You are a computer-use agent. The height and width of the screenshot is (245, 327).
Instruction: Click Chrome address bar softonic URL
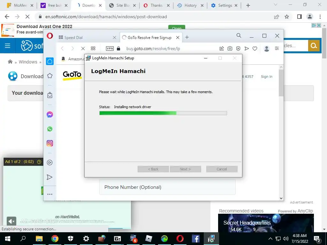106,17
